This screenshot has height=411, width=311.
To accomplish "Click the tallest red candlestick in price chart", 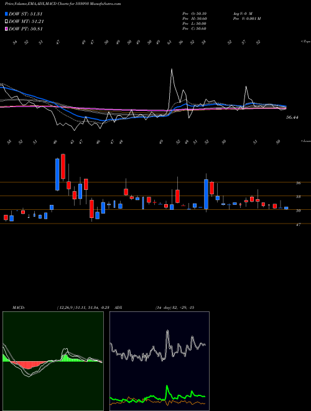I will point(63,166).
